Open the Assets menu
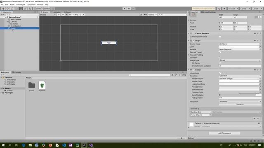 tap(12, 5)
